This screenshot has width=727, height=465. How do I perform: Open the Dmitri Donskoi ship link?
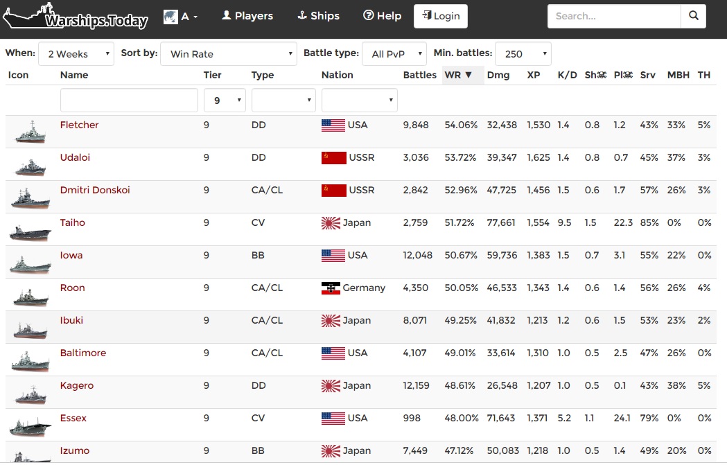point(95,190)
